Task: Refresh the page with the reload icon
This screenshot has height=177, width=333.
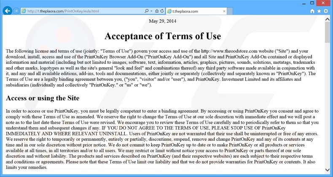Action: click(162, 11)
